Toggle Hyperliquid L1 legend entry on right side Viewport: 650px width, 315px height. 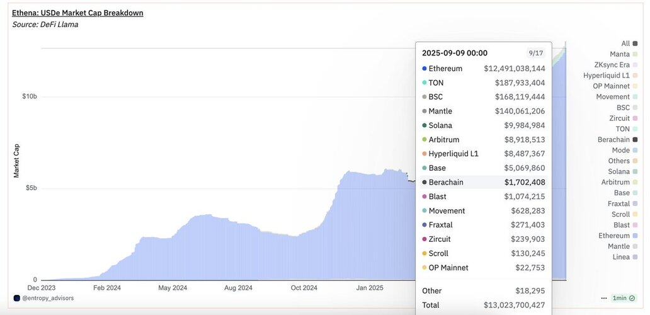610,76
